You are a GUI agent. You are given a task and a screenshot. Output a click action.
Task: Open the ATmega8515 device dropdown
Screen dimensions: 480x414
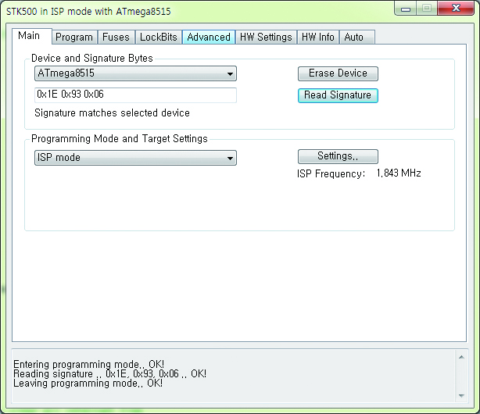point(135,73)
